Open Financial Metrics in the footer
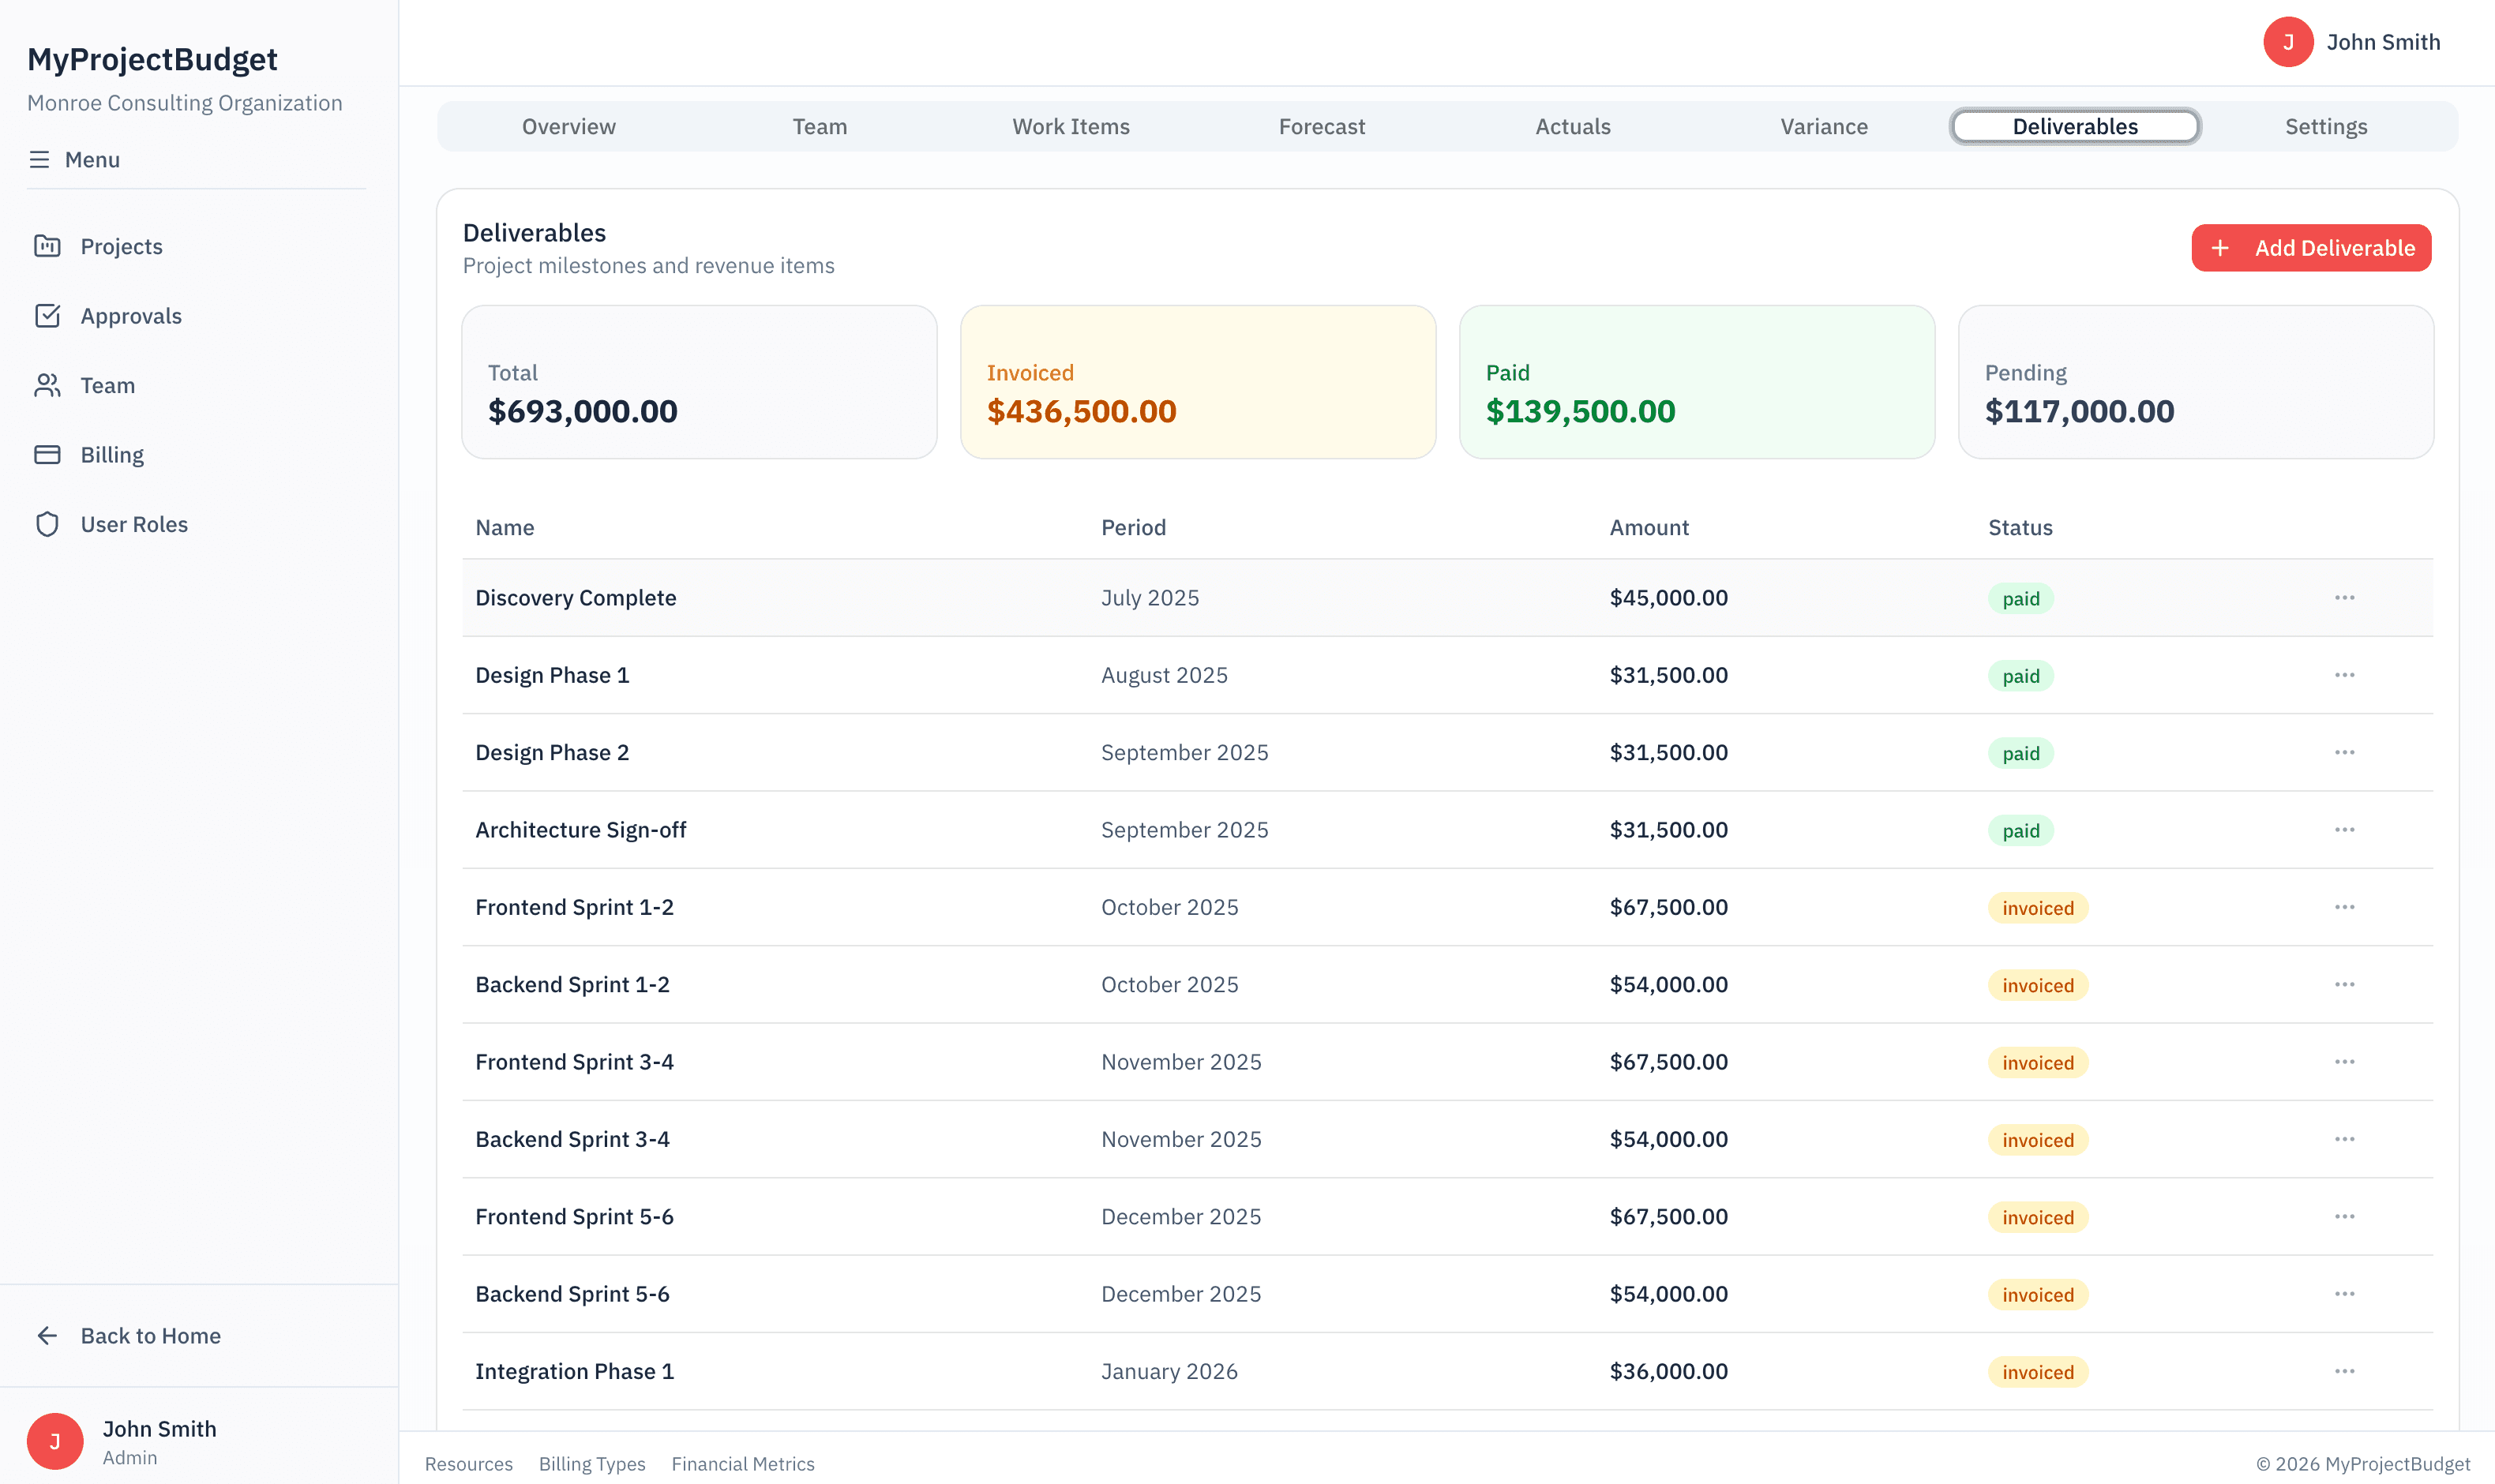Viewport: 2495px width, 1484px height. [742, 1463]
